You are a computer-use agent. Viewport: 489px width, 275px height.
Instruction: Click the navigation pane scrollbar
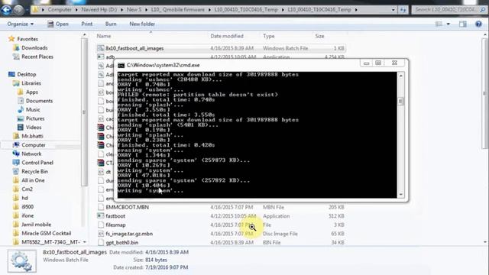83,112
